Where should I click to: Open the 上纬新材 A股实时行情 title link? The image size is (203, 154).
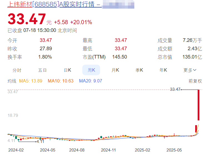coord(53,5)
